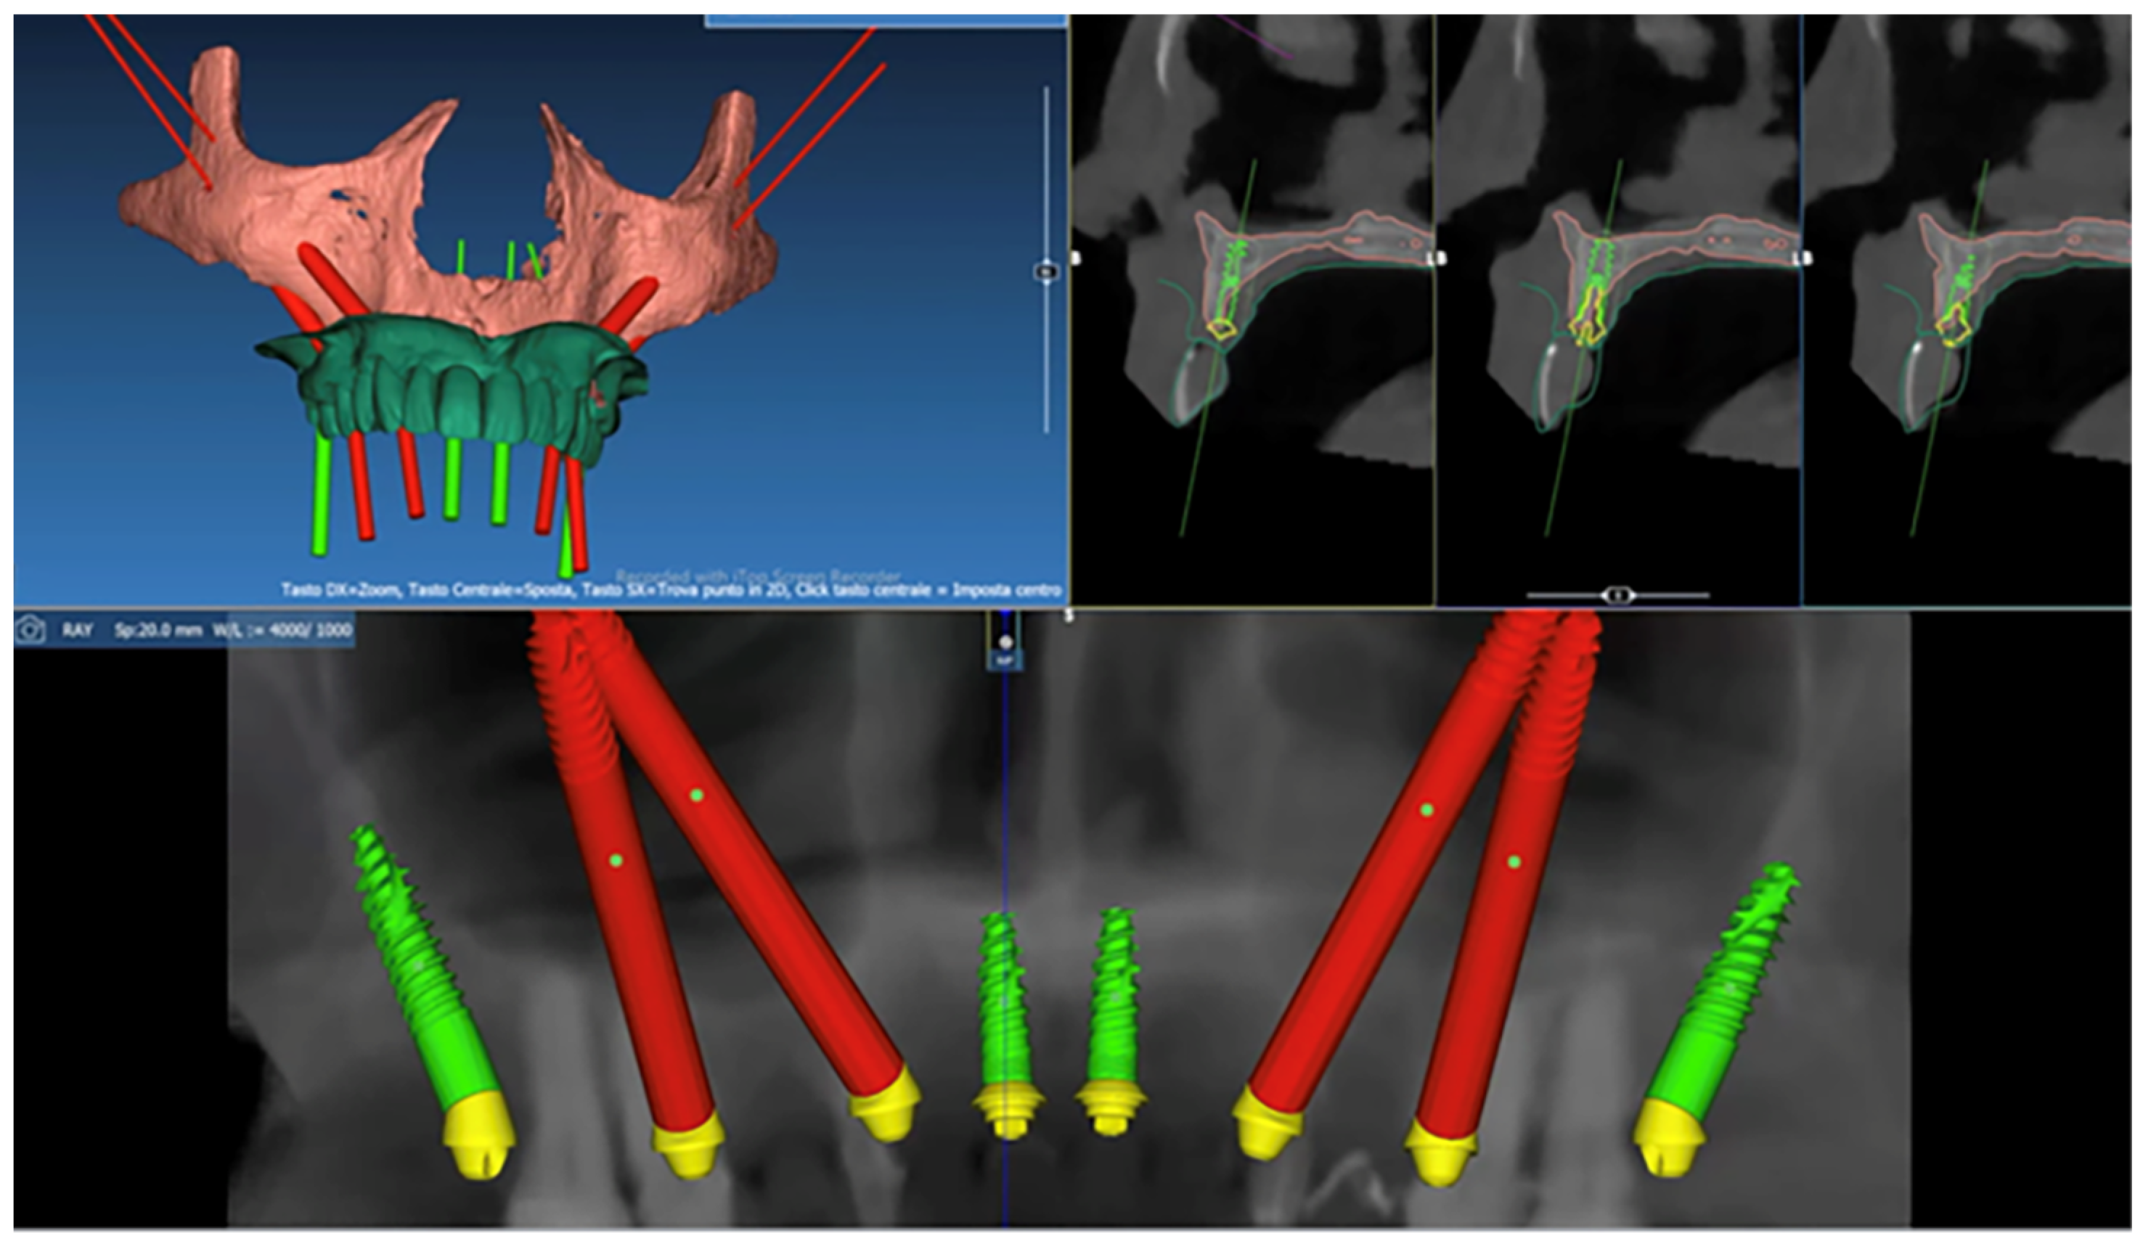This screenshot has height=1244, width=2143.
Task: Click the horizontal slice slider handle below cross-sections
Action: (x=1617, y=595)
